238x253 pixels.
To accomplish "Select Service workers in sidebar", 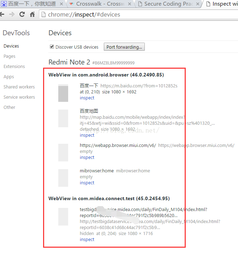I will pyautogui.click(x=19, y=97).
